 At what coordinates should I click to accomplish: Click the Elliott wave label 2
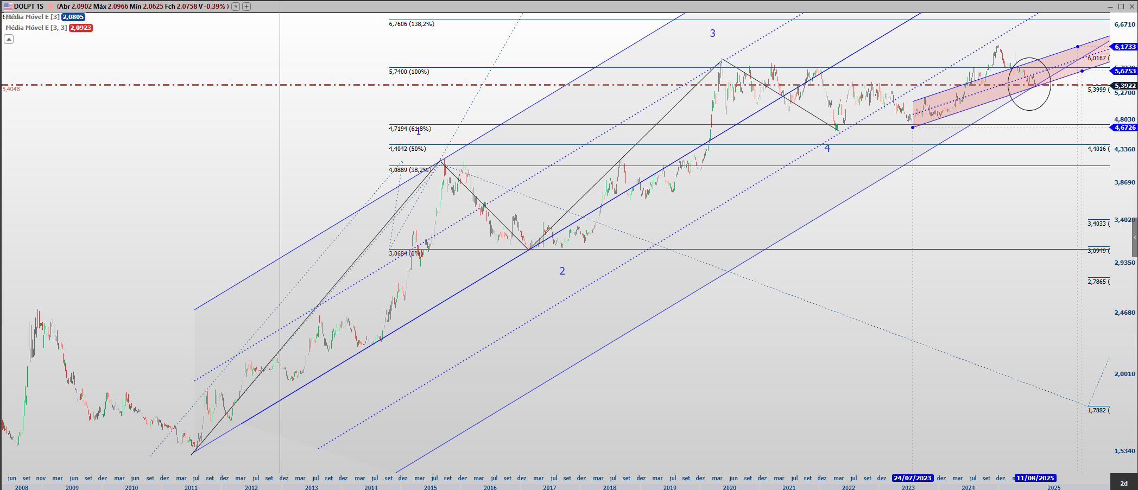point(562,271)
